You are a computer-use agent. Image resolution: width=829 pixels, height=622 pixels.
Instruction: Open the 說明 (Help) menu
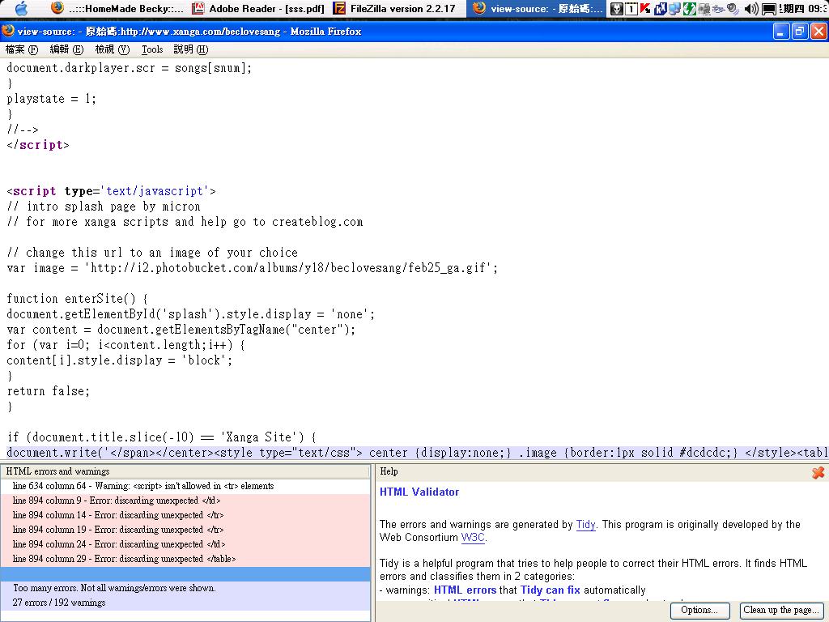click(191, 49)
